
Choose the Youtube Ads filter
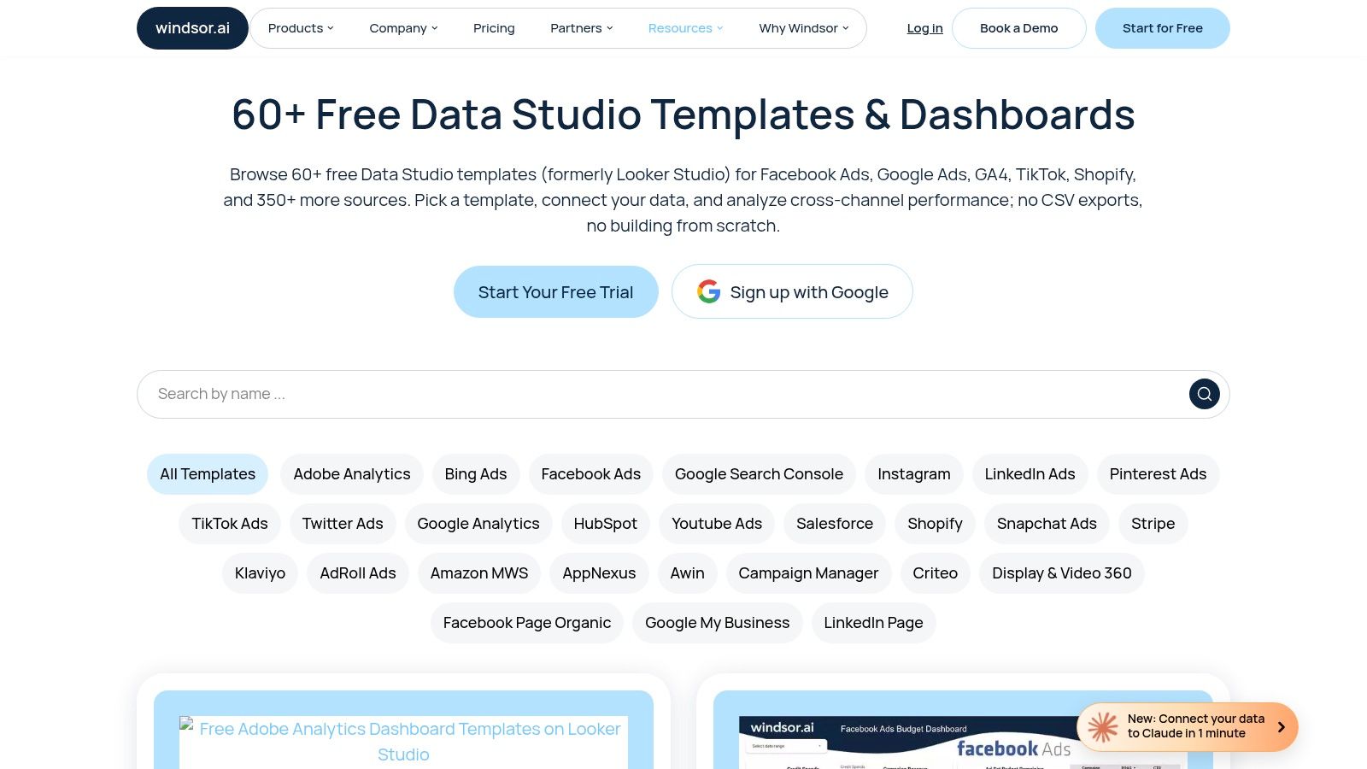[x=717, y=524]
